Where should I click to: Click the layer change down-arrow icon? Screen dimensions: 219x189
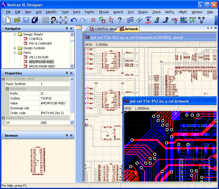tap(148, 20)
